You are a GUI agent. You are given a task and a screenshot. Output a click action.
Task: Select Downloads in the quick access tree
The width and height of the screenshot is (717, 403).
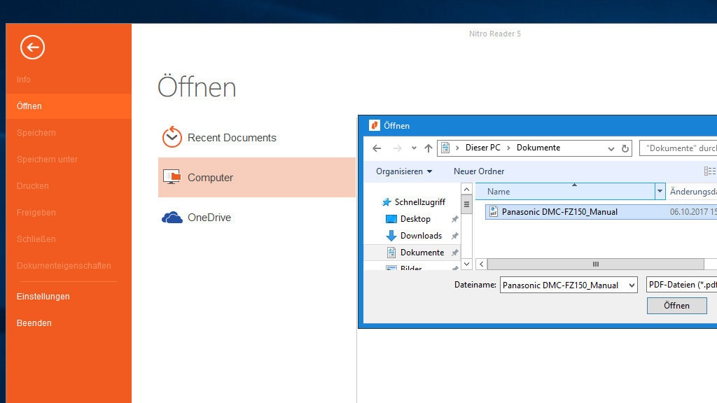(x=421, y=236)
